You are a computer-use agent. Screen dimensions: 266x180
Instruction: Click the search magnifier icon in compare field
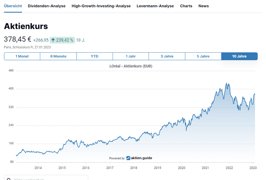(9, 179)
